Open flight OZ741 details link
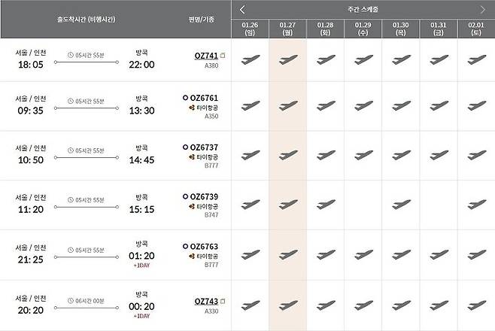 [204, 57]
